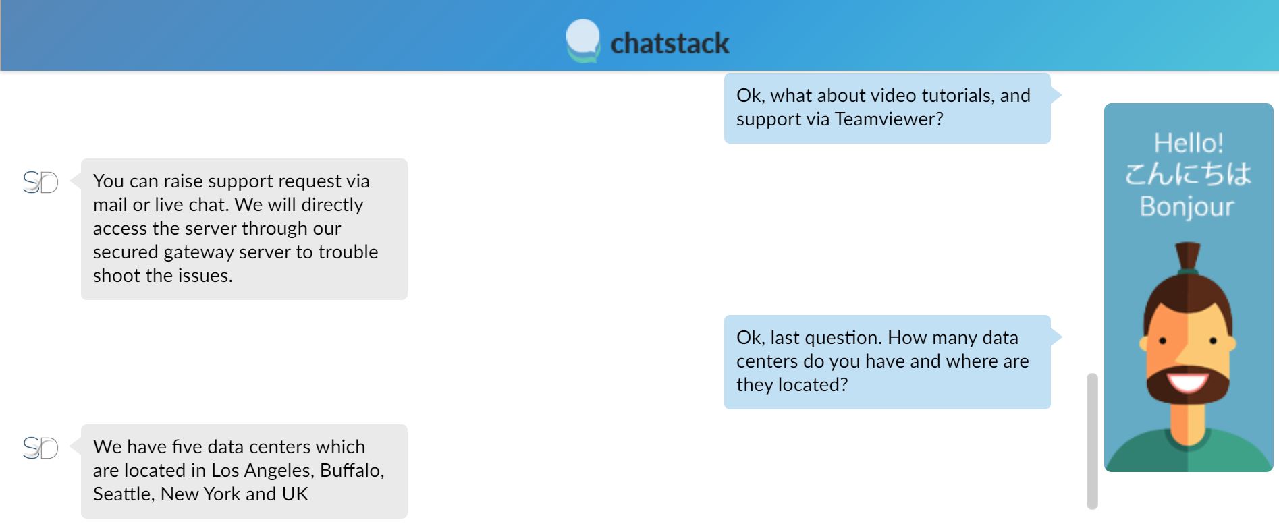Click the man's top-knot hair in the illustration
This screenshot has width=1279, height=524.
1188,258
